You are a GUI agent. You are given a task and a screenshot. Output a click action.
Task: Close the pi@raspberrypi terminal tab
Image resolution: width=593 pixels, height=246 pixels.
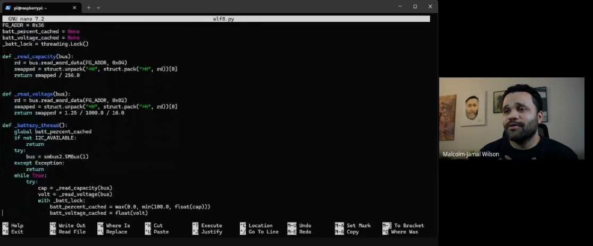(74, 7)
